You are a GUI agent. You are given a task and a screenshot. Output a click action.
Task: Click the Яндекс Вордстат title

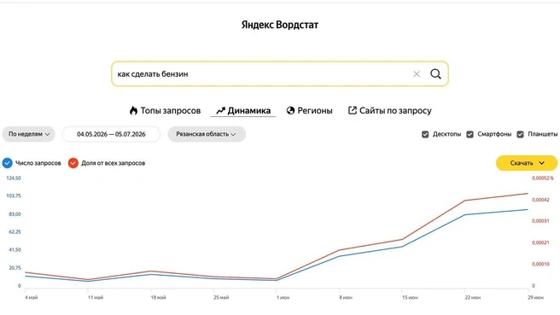coord(280,25)
